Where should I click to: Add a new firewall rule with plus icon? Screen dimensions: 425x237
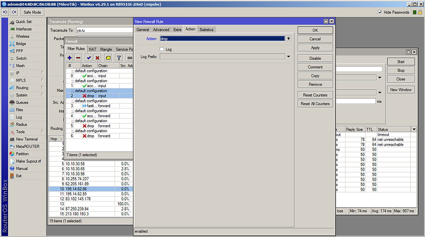tap(70, 58)
